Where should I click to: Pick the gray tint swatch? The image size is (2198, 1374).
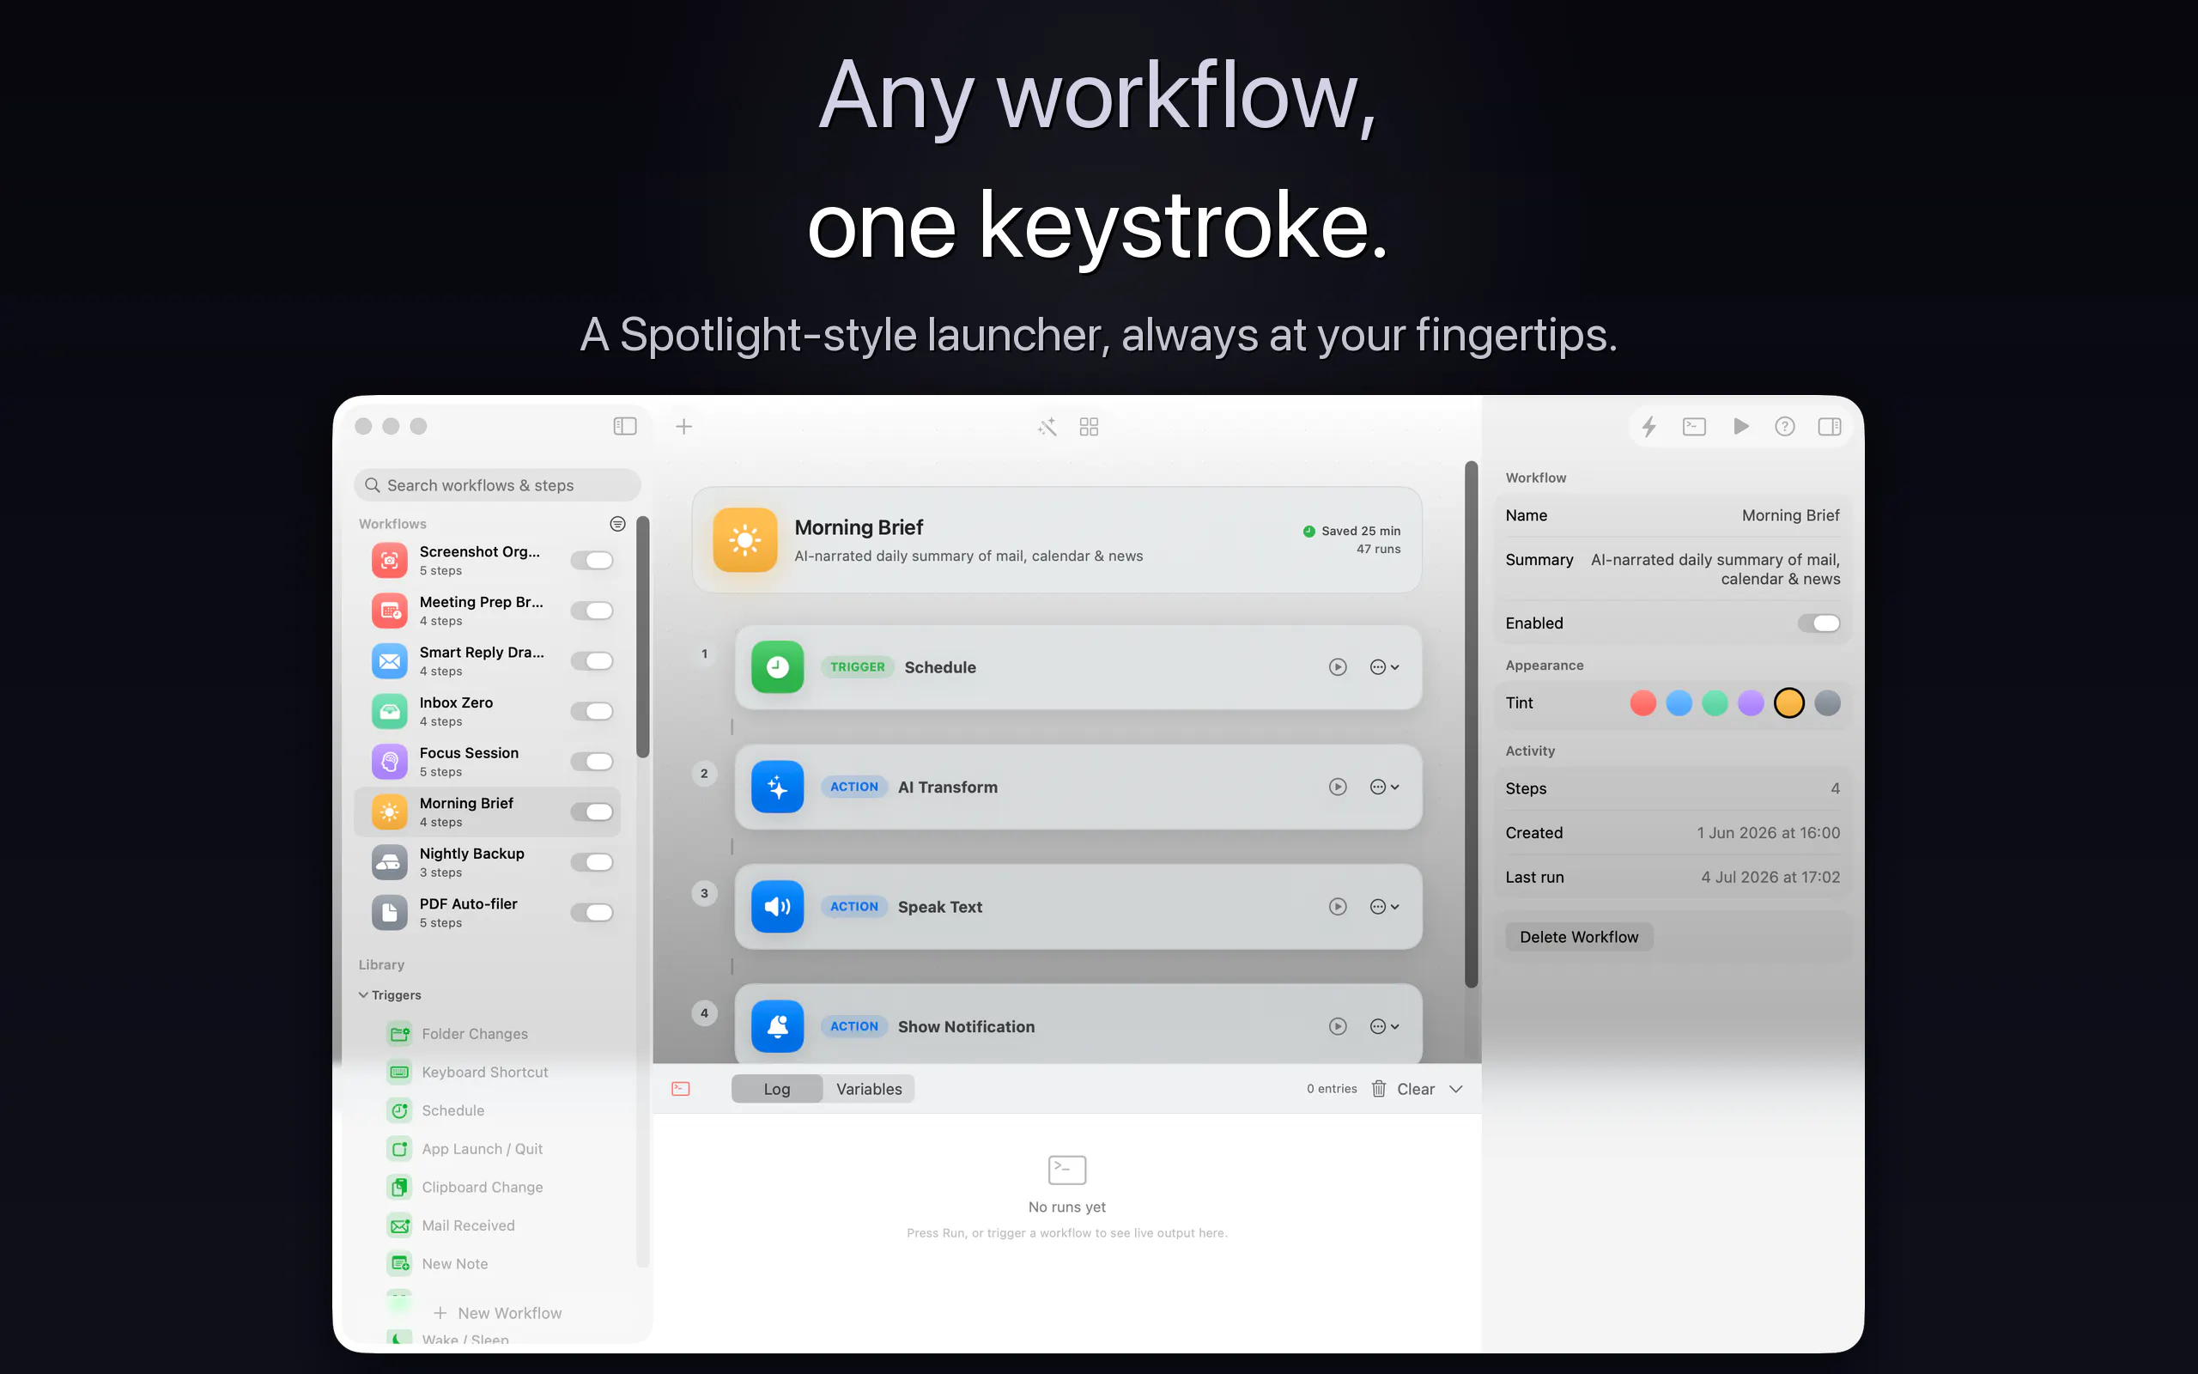[x=1827, y=702]
